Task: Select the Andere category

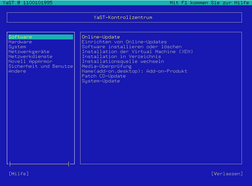Action: click(x=17, y=71)
